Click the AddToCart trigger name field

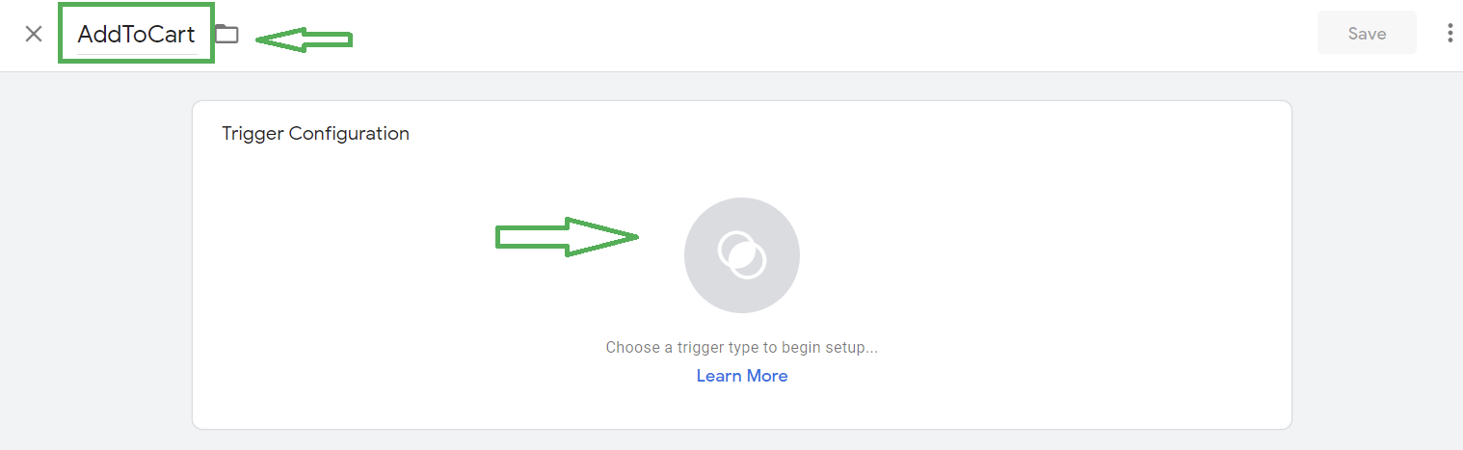click(136, 35)
